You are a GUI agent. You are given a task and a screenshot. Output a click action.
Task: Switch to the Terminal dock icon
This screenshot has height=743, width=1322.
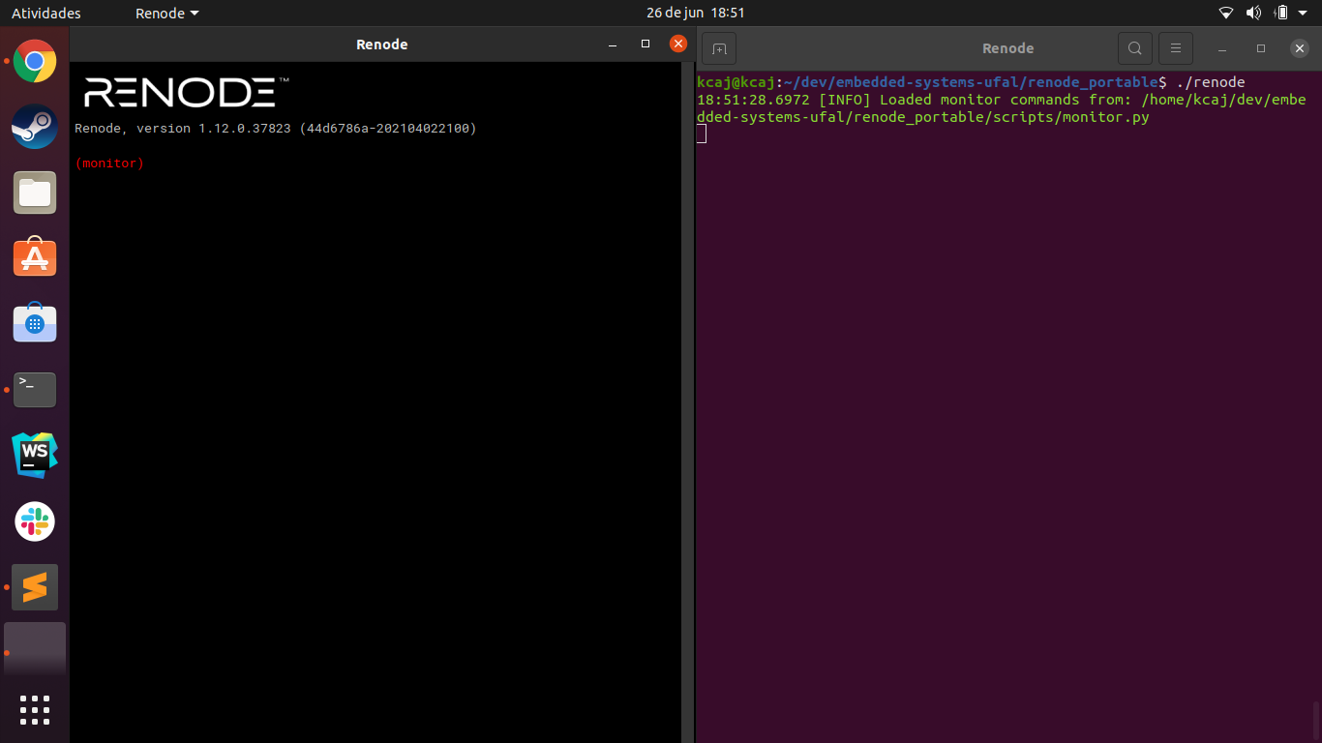click(35, 390)
